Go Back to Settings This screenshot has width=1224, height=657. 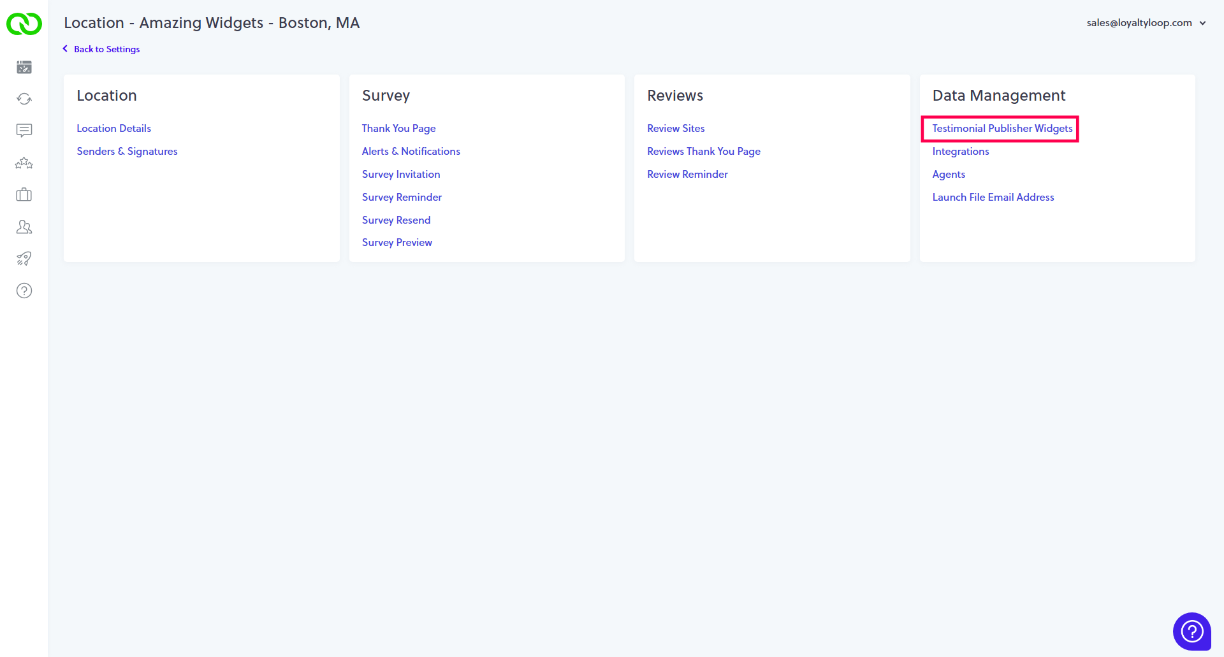coord(101,49)
